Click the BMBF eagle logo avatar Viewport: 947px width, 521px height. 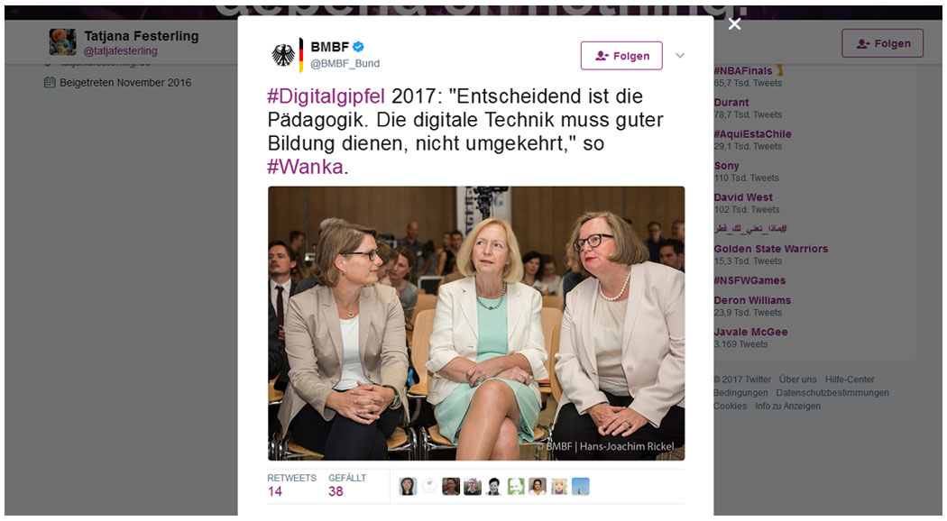(x=286, y=55)
